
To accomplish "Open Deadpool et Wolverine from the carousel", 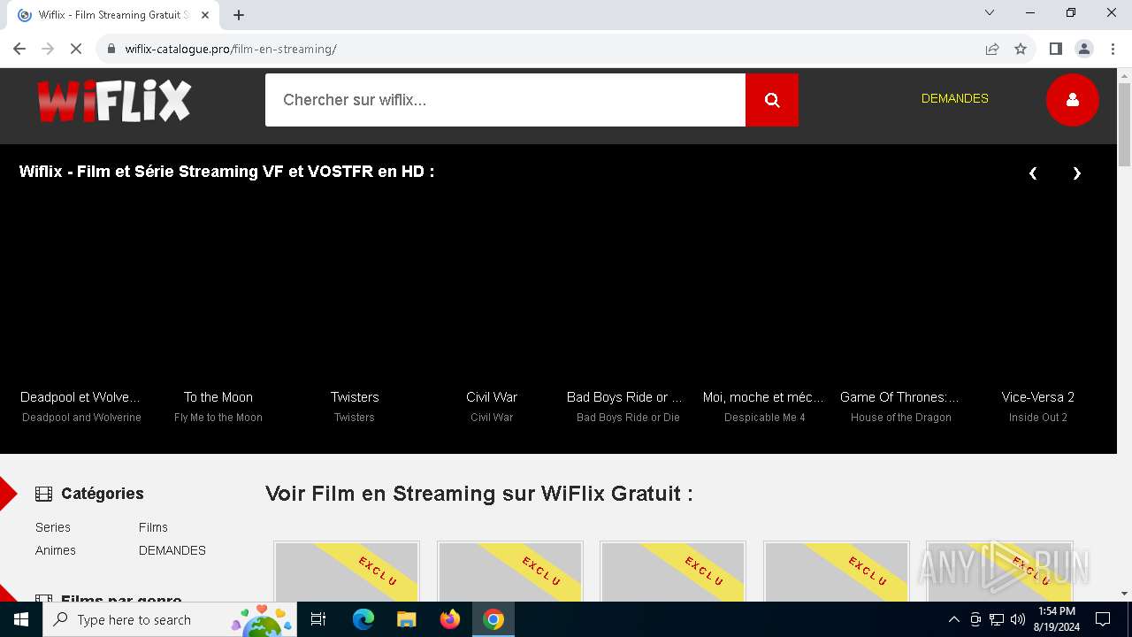I will click(80, 397).
